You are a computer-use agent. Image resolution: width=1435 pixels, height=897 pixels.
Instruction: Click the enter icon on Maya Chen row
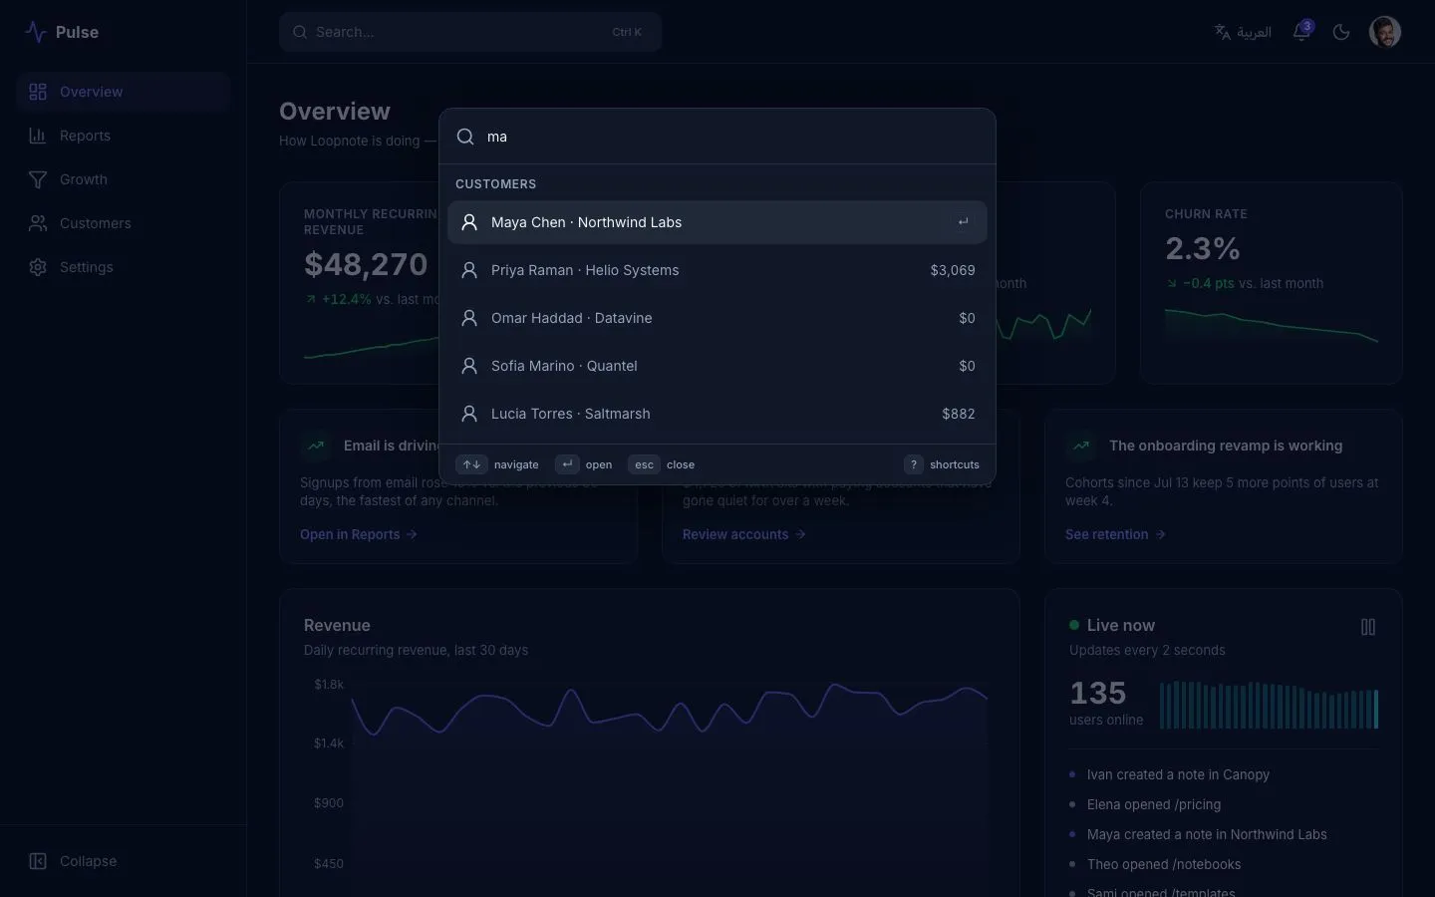coord(963,222)
